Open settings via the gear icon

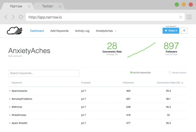(184, 31)
